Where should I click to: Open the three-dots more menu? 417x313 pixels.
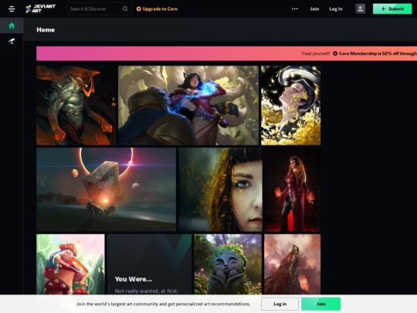(295, 9)
